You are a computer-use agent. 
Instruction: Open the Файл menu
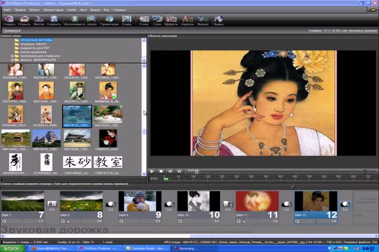point(7,10)
